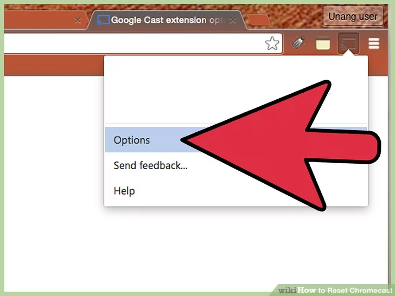Click the Unang user profile button
395x296 pixels.
(353, 17)
